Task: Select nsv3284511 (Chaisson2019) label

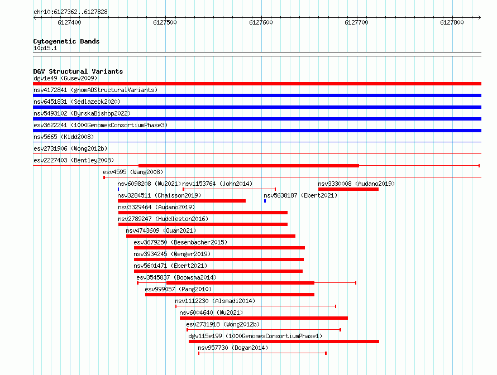Action: pyautogui.click(x=159, y=195)
